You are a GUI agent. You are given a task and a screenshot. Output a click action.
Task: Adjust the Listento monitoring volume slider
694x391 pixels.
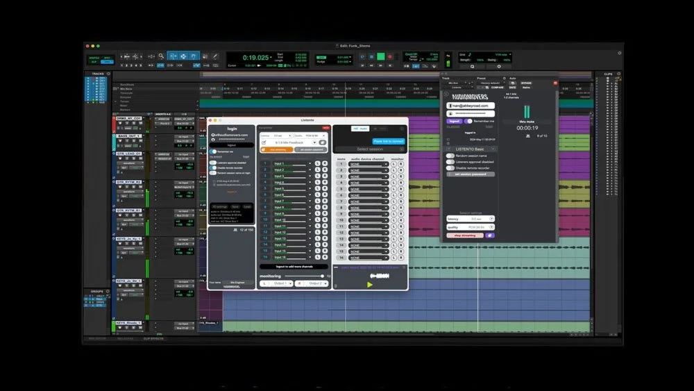tap(304, 276)
